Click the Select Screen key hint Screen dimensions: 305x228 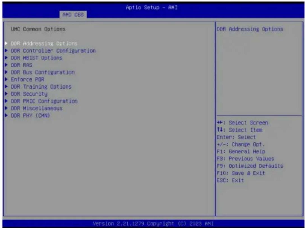[x=242, y=123]
